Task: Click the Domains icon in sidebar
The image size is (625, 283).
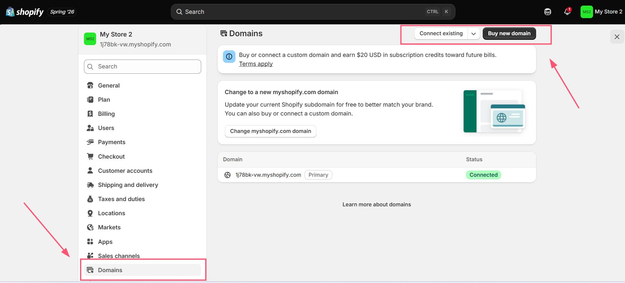Action: coord(90,270)
